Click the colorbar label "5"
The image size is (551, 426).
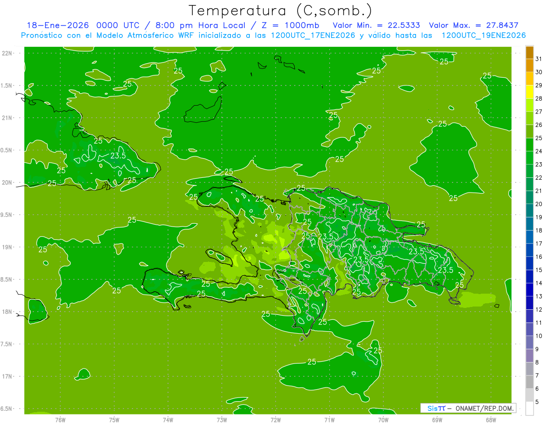click(537, 402)
